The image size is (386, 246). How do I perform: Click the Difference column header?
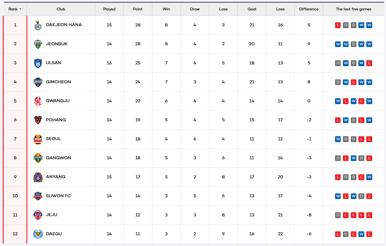pos(309,9)
